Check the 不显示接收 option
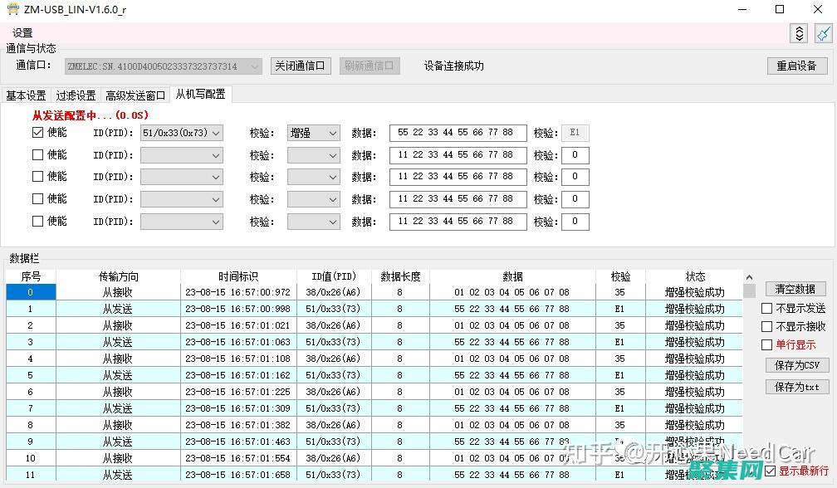 point(766,325)
